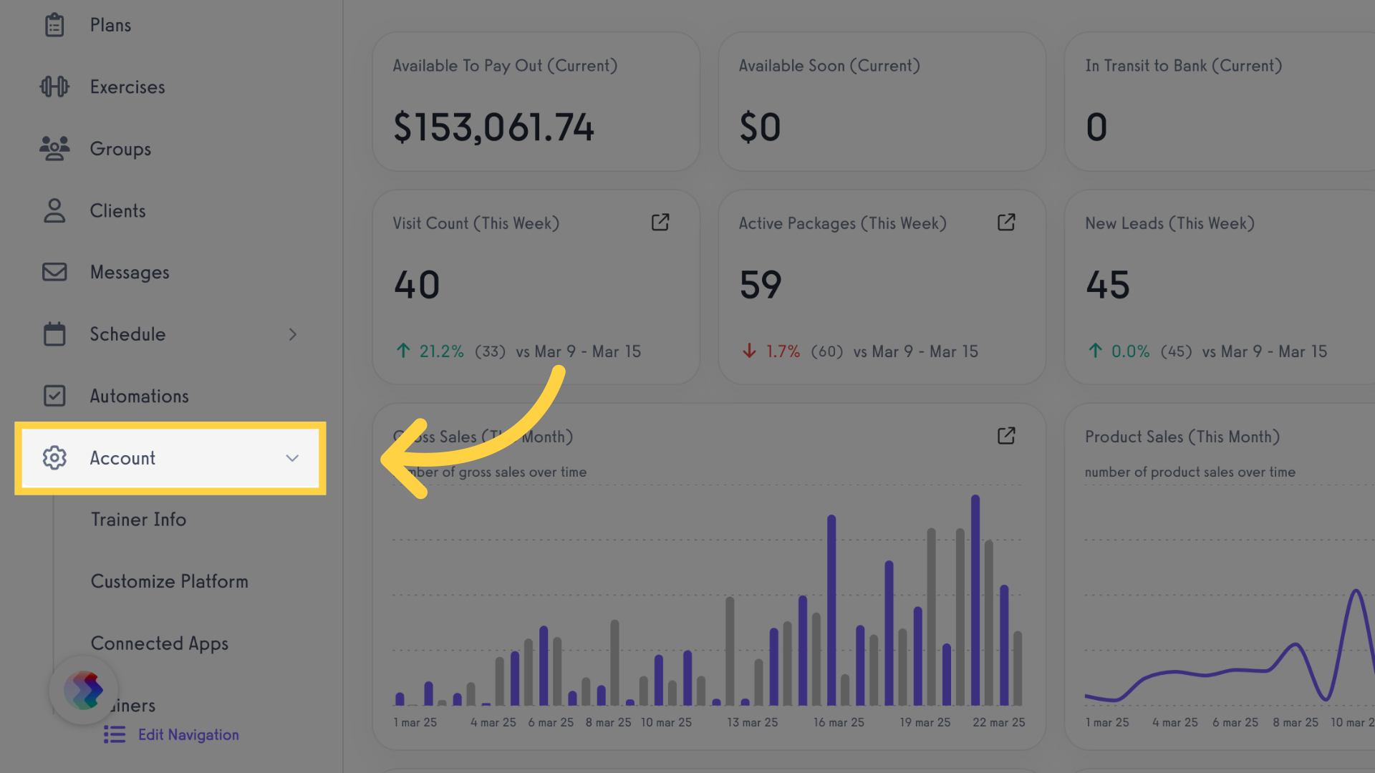Navigate to Clients page
Image resolution: width=1375 pixels, height=773 pixels.
click(117, 210)
